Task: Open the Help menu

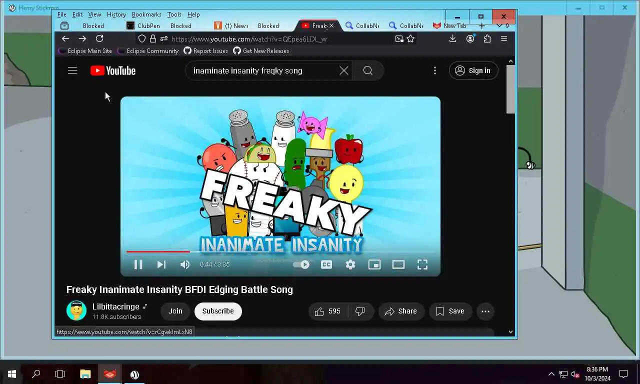Action: tap(193, 14)
